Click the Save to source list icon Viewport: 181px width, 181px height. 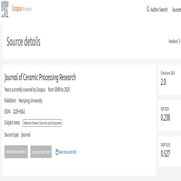pos(57,152)
